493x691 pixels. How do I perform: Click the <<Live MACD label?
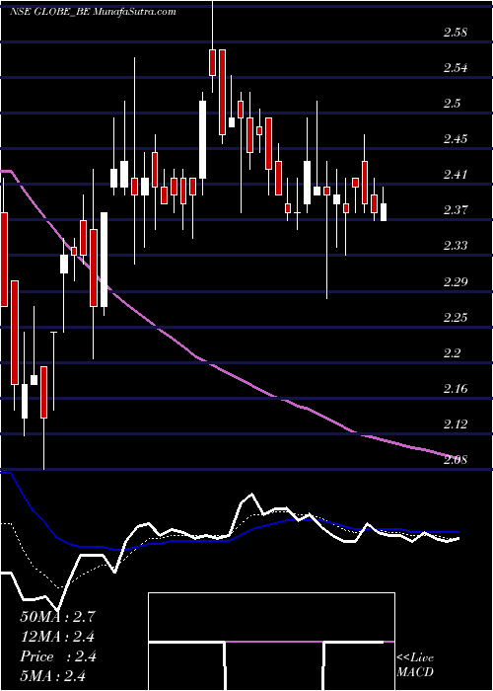pos(415,665)
